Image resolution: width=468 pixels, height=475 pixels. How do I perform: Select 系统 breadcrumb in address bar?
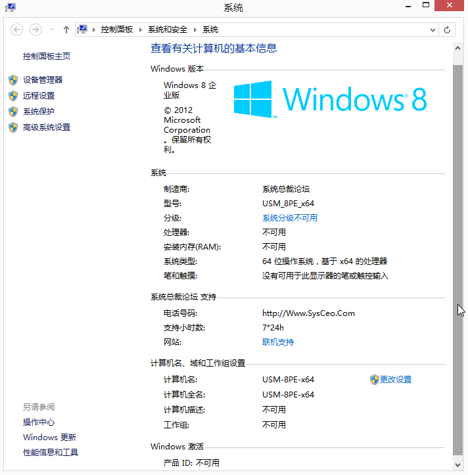(210, 30)
